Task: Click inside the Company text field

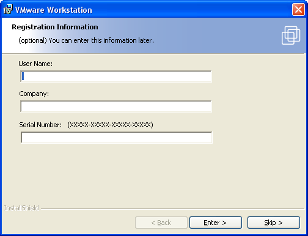Action: click(x=116, y=106)
